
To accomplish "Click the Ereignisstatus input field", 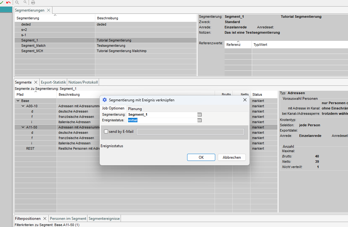I will click(x=162, y=120).
